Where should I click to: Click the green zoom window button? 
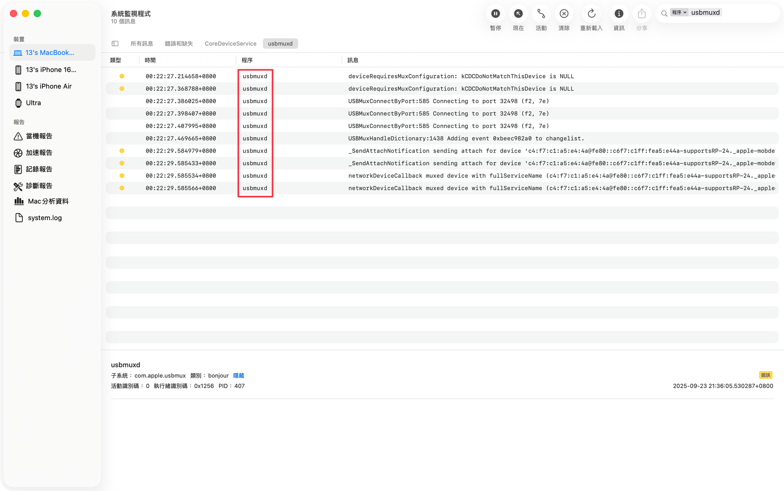click(x=37, y=14)
